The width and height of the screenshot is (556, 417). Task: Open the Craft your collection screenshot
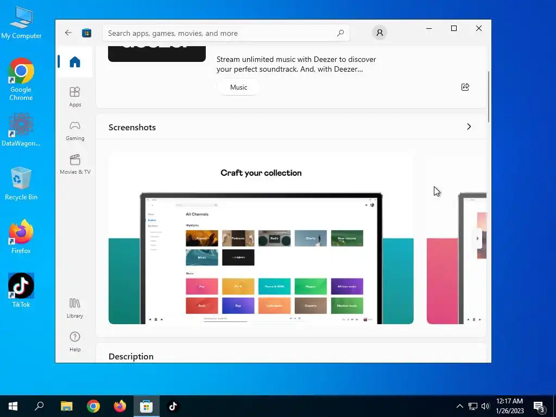261,238
